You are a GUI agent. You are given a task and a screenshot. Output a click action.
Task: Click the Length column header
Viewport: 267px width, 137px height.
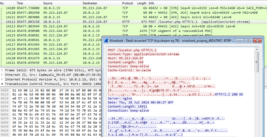(142, 3)
